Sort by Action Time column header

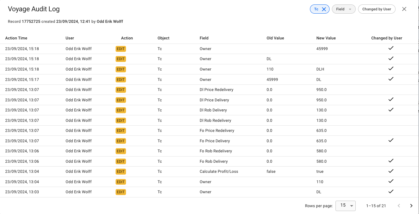point(16,38)
